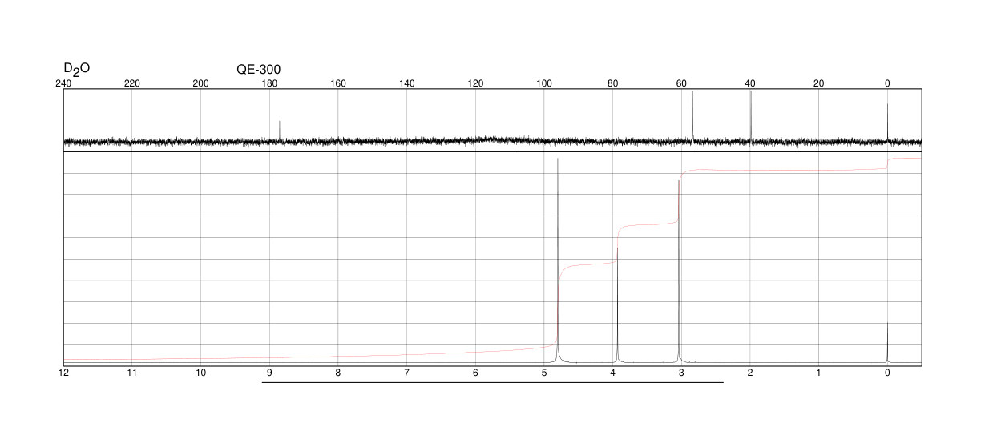Select the 5 ppm proton axis label
Image resolution: width=981 pixels, height=423 pixels.
(x=544, y=373)
